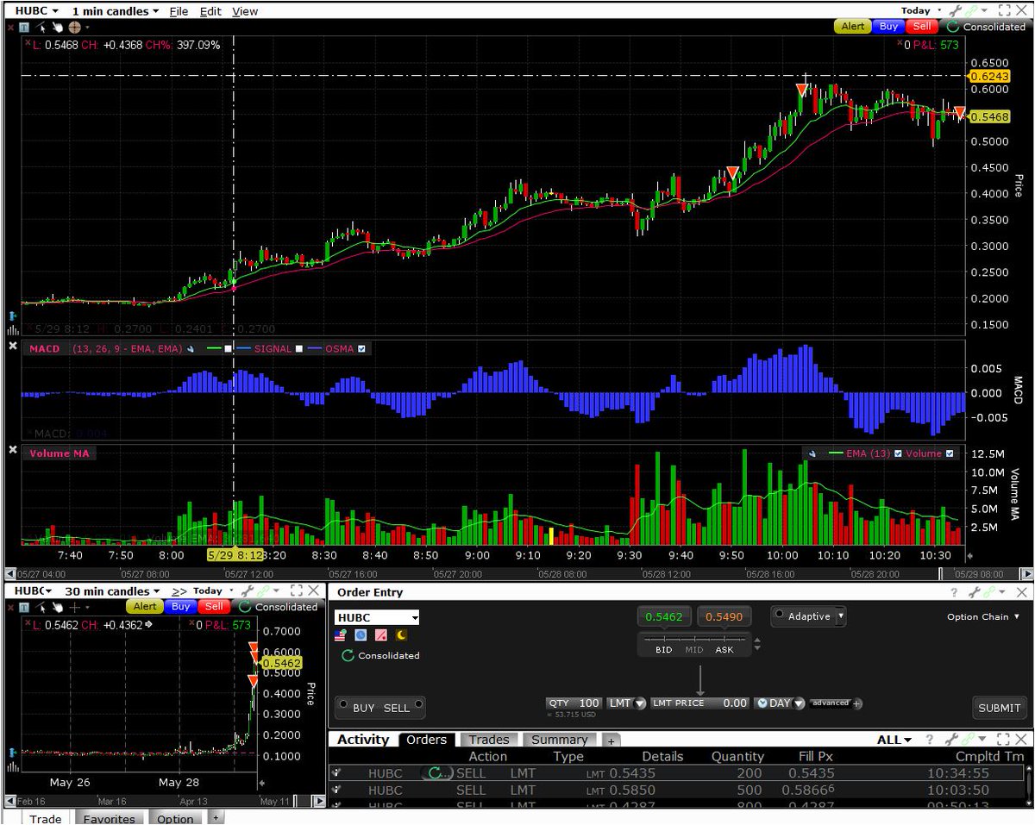This screenshot has width=1035, height=825.
Task: Click the SUBMIT order button
Action: tap(1000, 708)
